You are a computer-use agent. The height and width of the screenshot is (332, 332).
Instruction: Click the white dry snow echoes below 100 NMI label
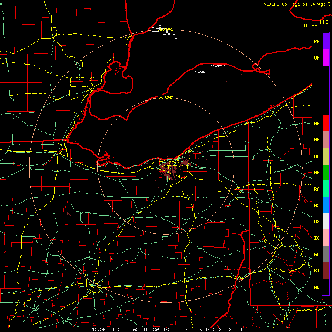point(167,33)
